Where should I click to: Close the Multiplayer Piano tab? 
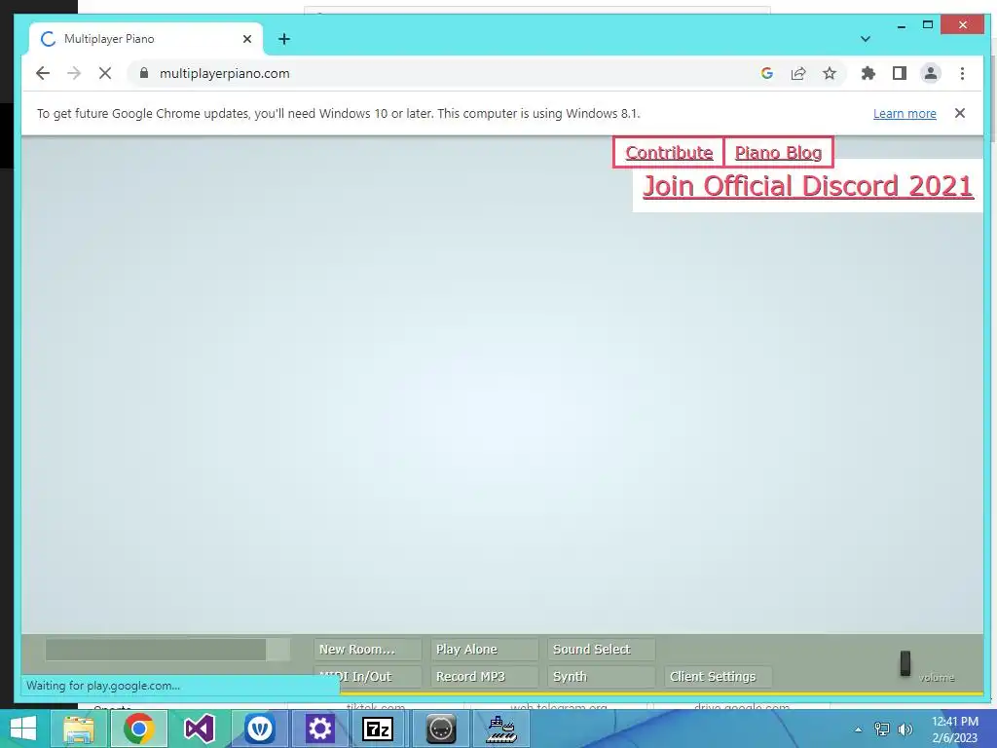pos(247,39)
